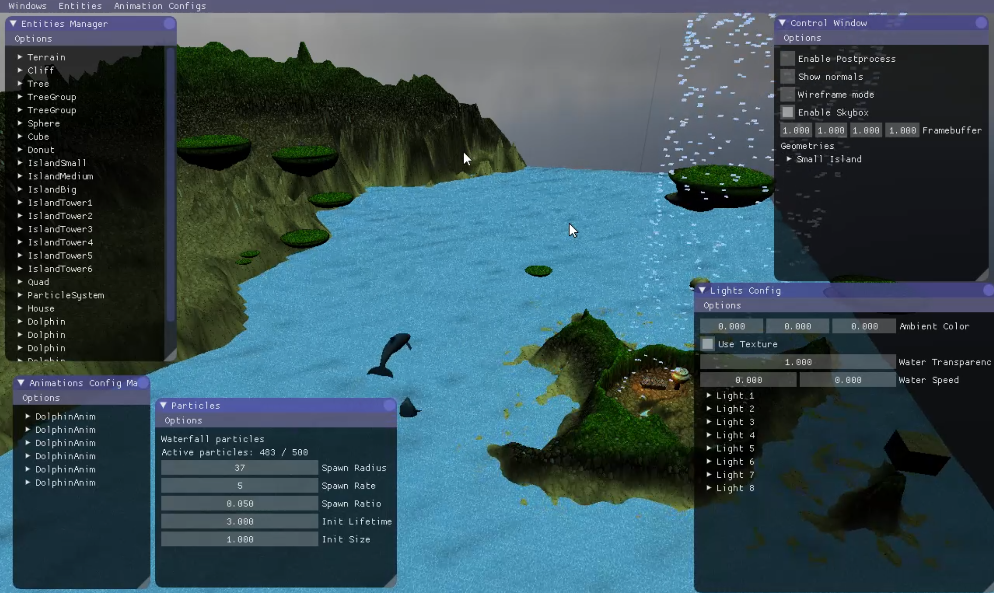Collapse the Entities Manager window triangle

[13, 23]
